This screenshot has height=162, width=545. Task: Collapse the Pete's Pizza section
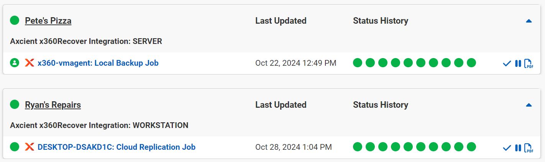[x=529, y=21]
